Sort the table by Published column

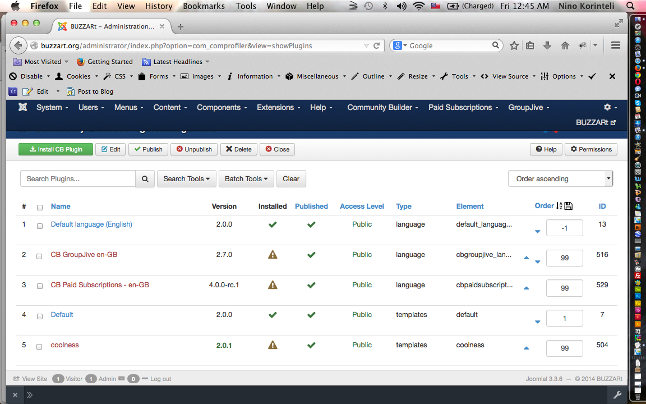click(311, 206)
